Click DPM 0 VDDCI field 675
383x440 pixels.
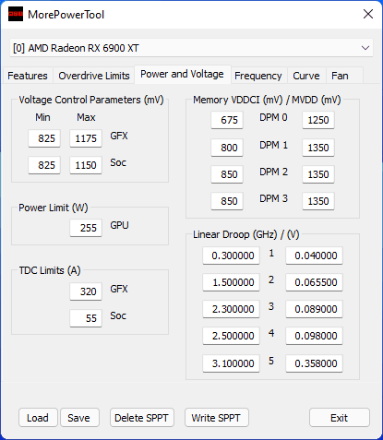click(227, 120)
